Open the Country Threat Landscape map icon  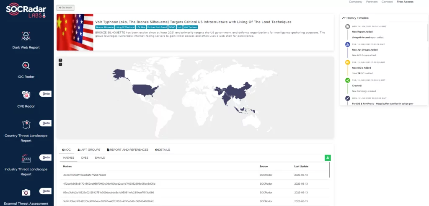[x=26, y=124]
